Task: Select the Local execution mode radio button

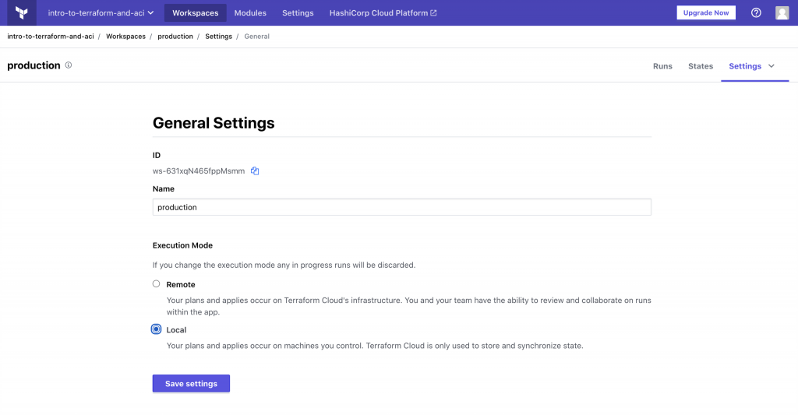Action: tap(157, 329)
